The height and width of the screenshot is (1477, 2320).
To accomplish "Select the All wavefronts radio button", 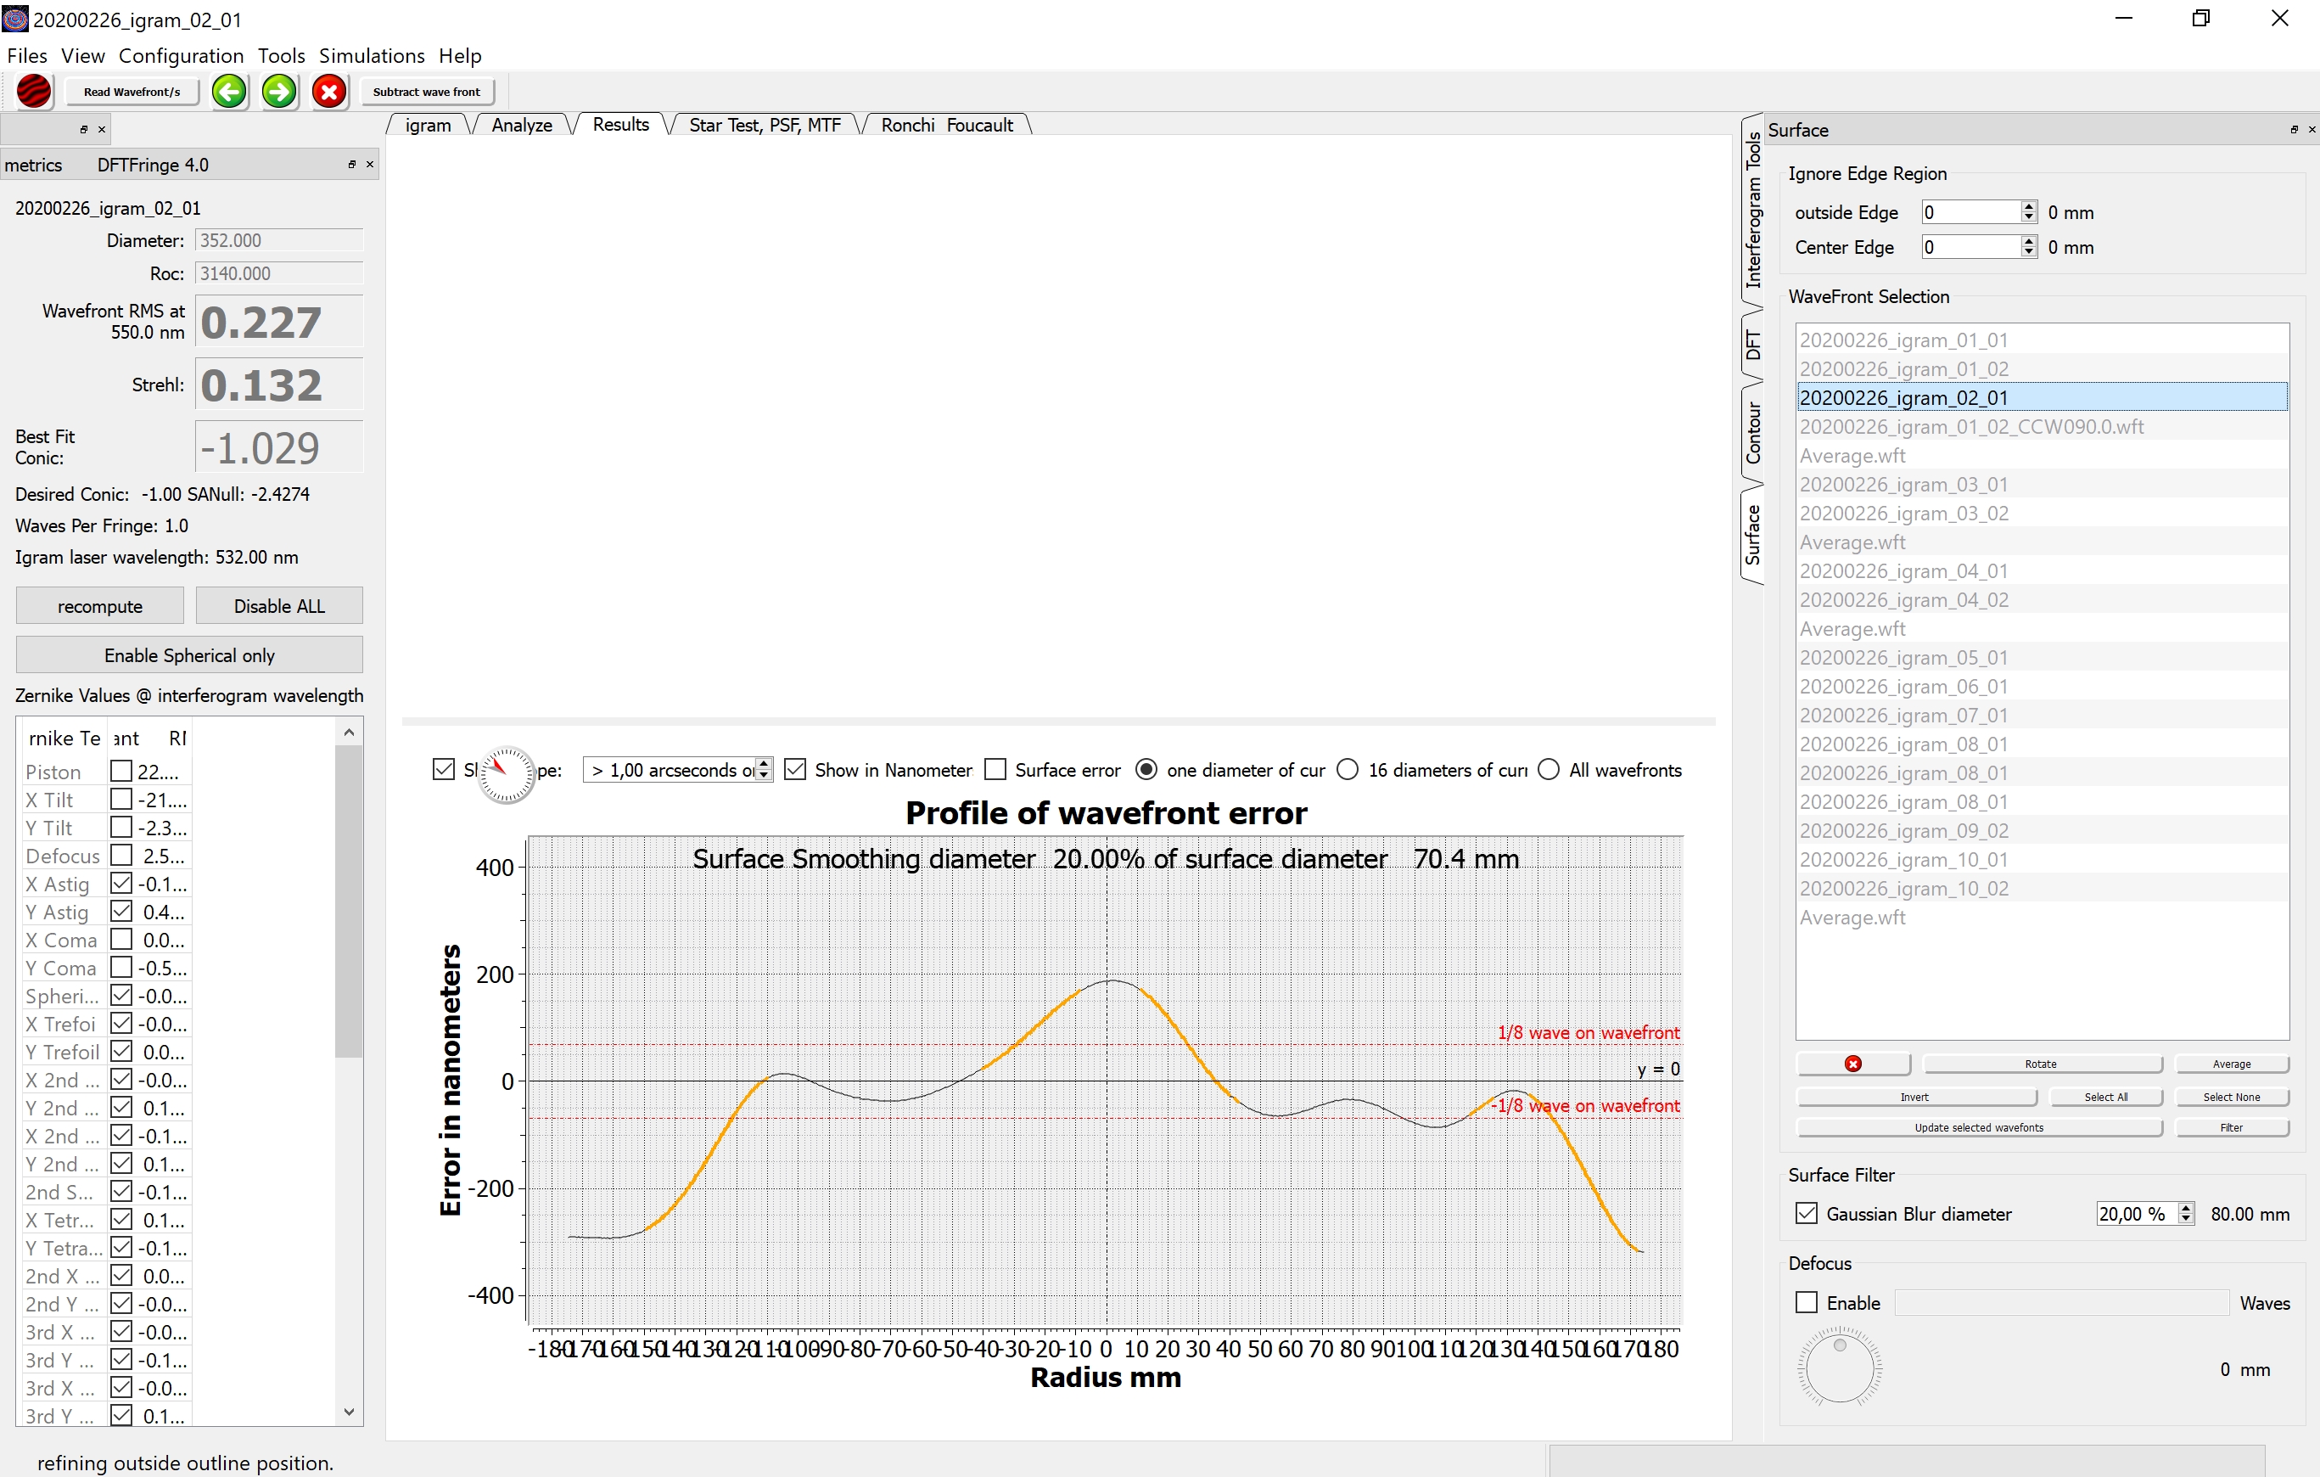I will coord(1549,770).
